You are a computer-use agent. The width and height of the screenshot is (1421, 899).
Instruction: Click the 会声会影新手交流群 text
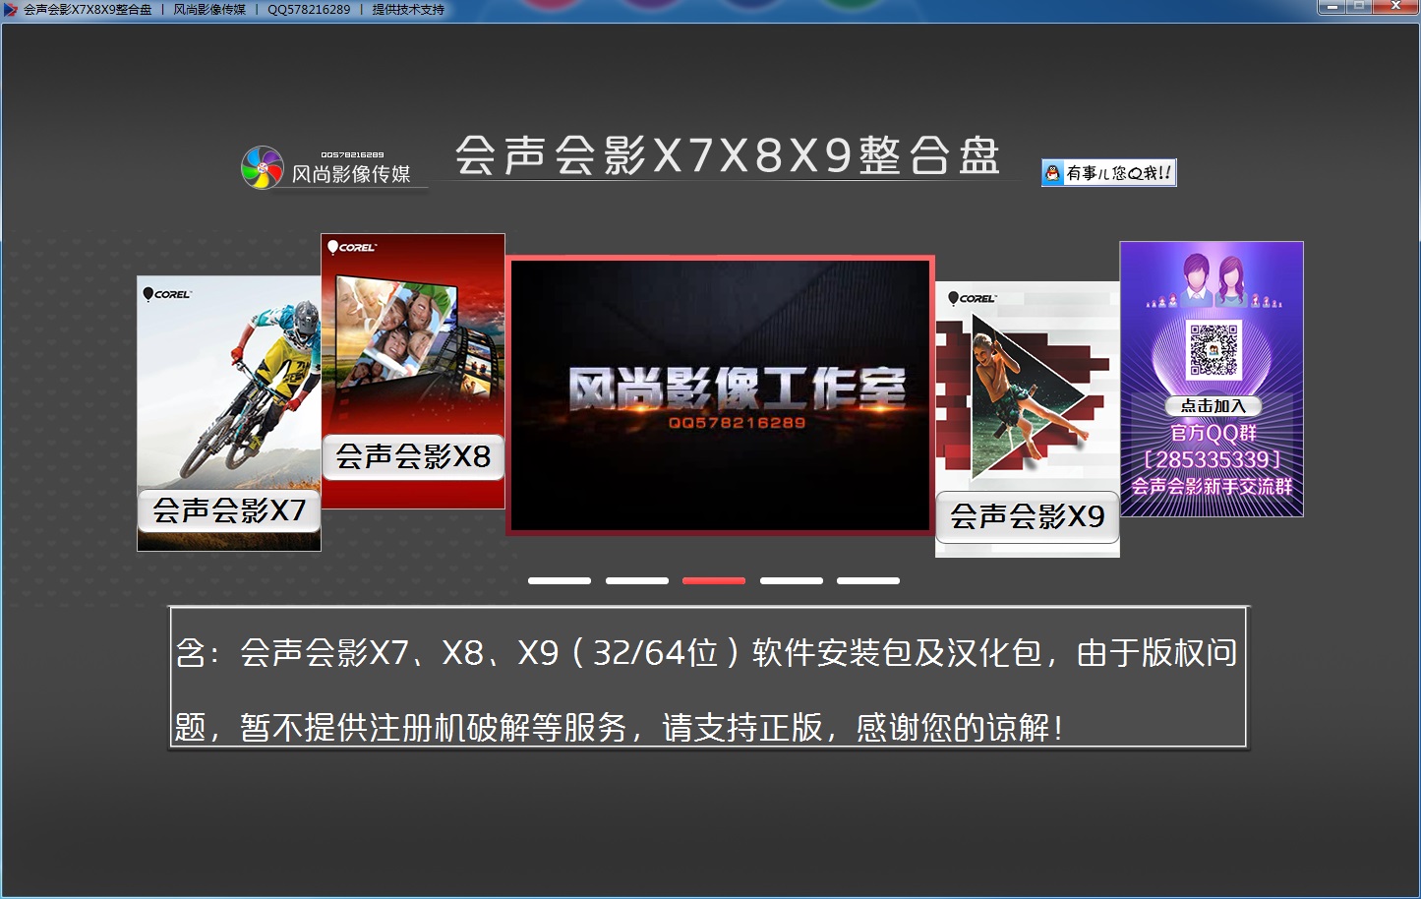tap(1212, 486)
